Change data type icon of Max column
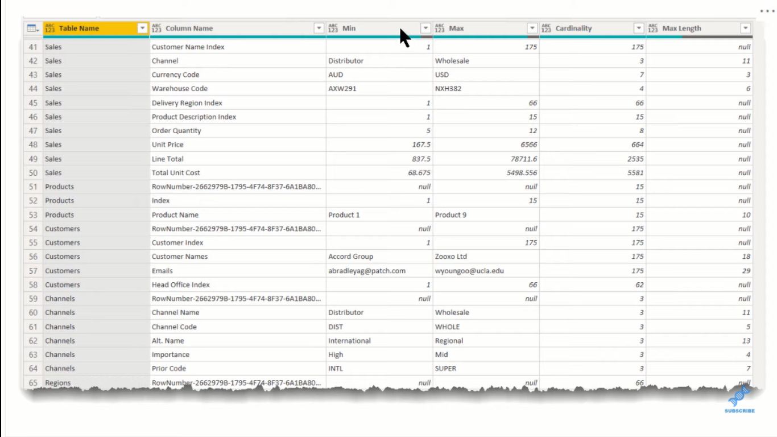This screenshot has width=777, height=437. pyautogui.click(x=440, y=28)
